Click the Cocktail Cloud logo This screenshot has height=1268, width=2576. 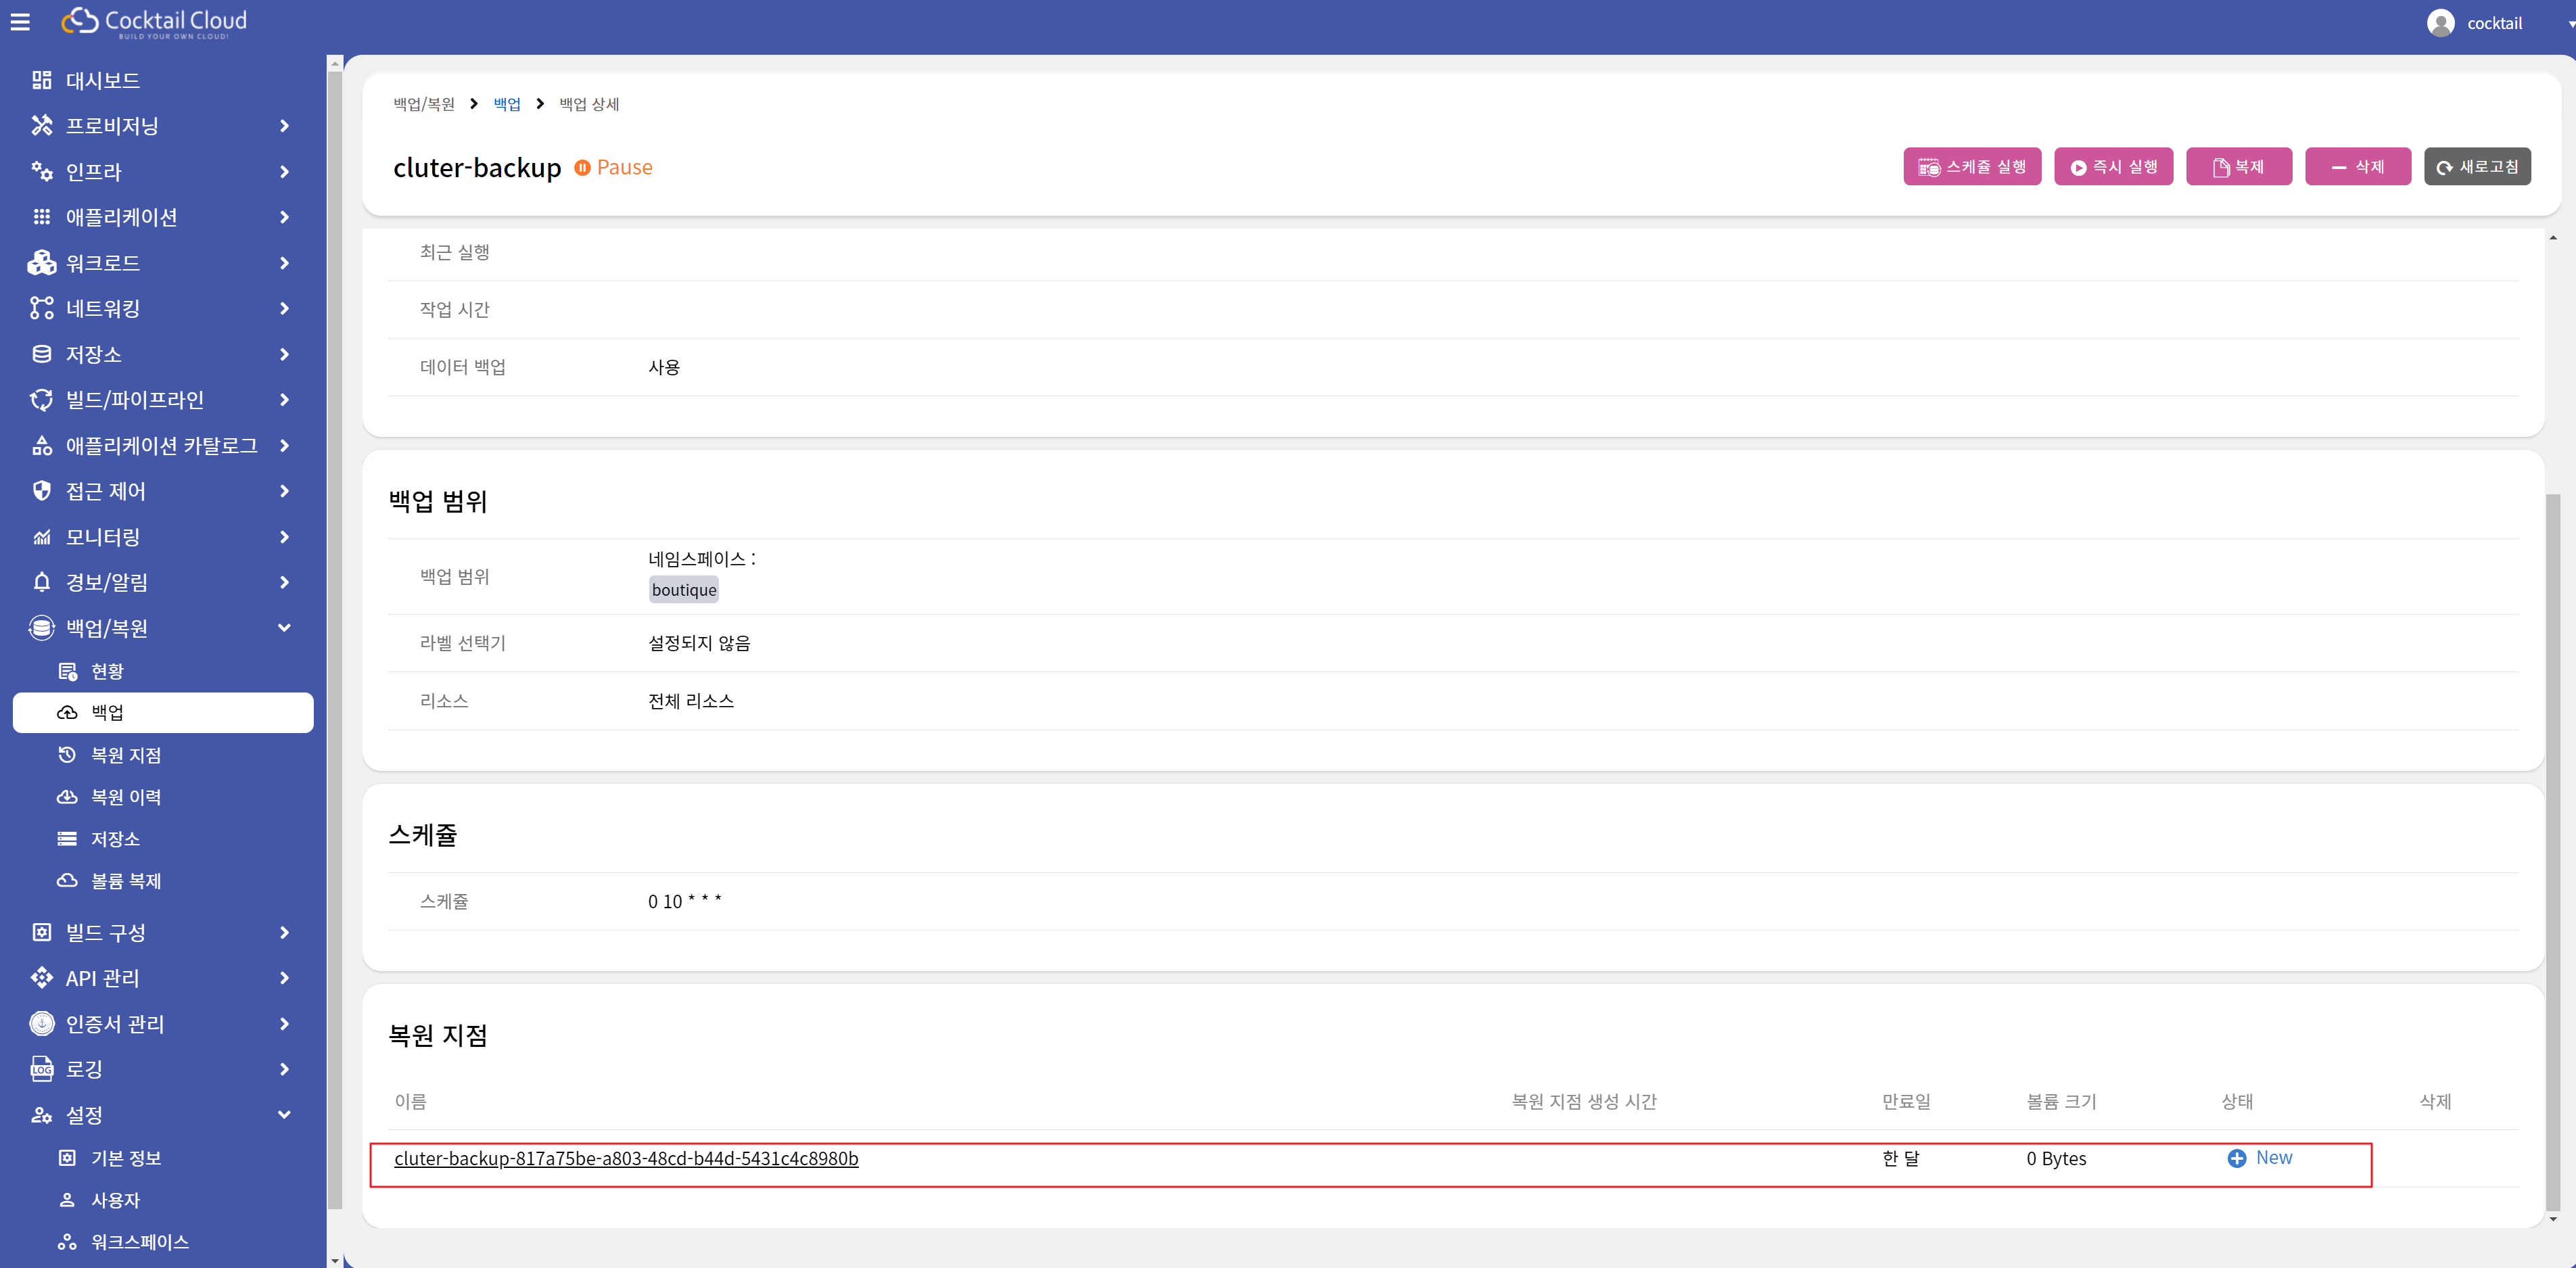tap(154, 22)
